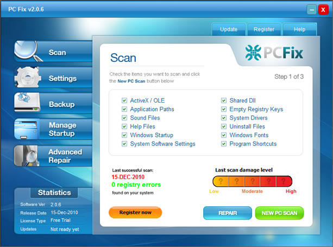Click the last red damage level segment
333x247 pixels.
tap(284, 181)
